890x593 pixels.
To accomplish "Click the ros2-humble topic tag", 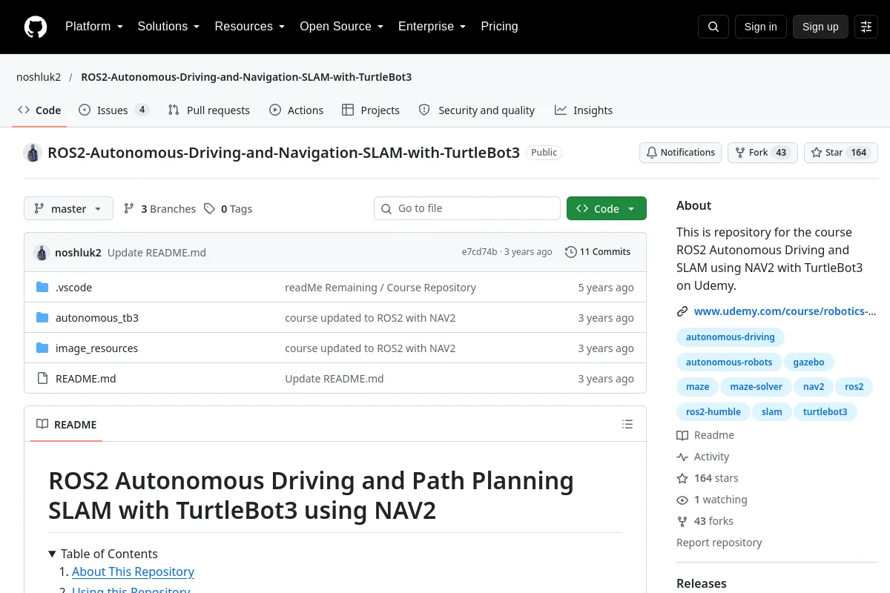I will [713, 412].
